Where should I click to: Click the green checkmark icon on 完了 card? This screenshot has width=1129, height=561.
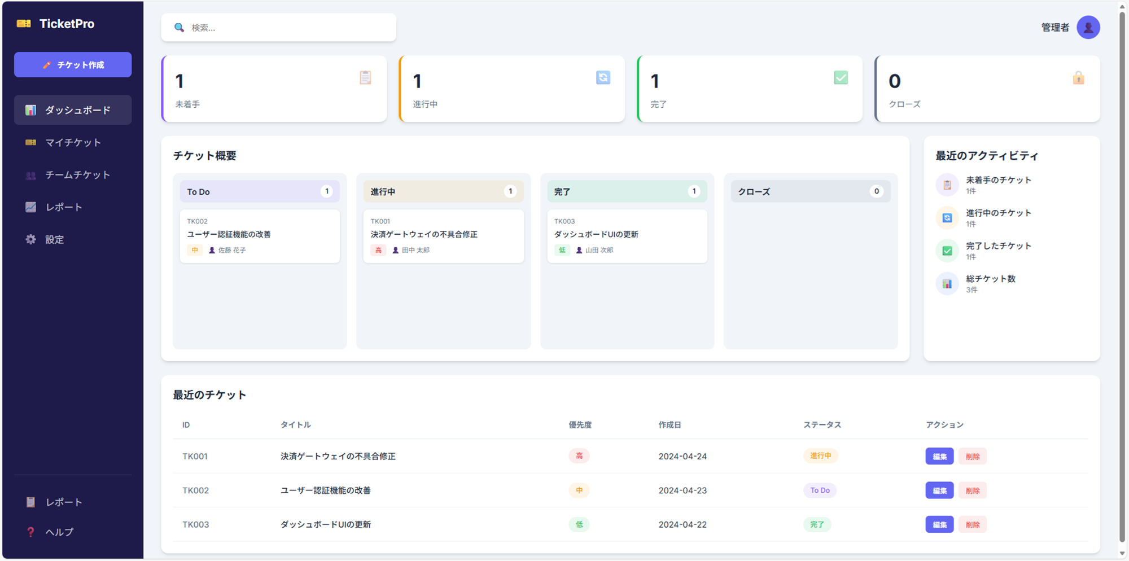tap(841, 77)
